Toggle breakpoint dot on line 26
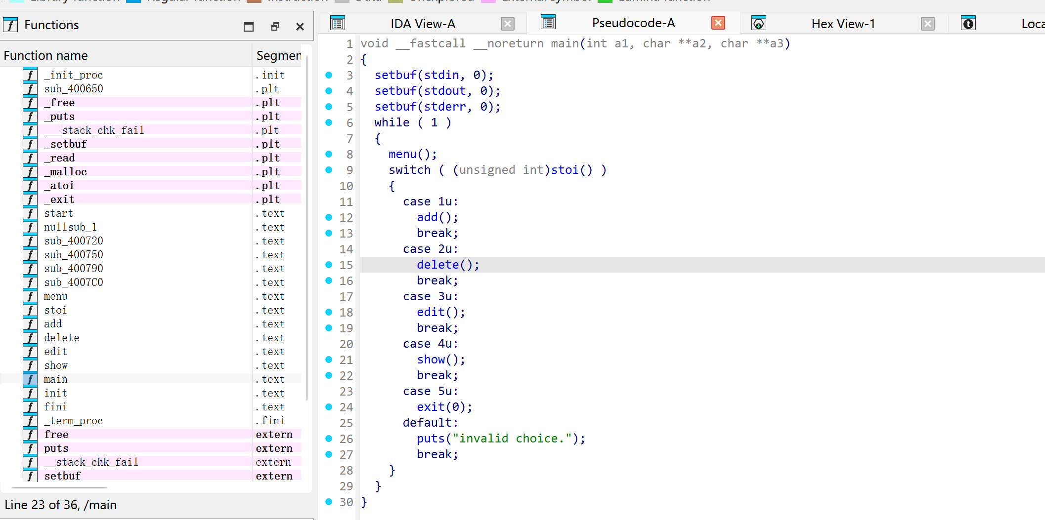The image size is (1045, 520). click(x=329, y=439)
